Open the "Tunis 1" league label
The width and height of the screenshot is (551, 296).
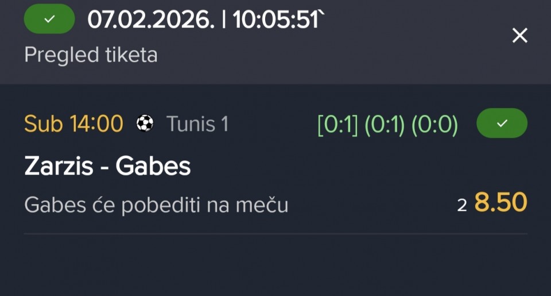pyautogui.click(x=197, y=124)
